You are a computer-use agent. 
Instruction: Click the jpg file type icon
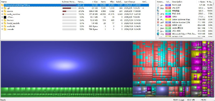(158, 8)
